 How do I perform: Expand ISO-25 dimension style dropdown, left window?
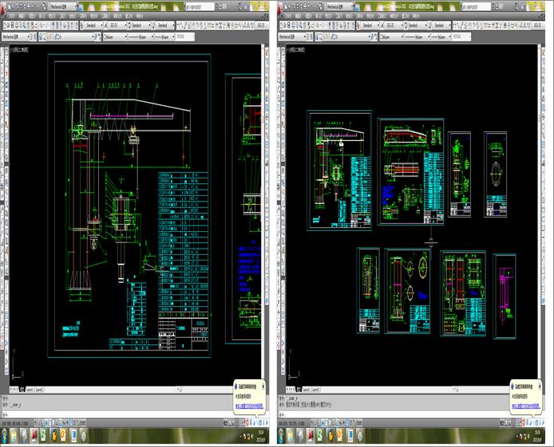(x=126, y=25)
